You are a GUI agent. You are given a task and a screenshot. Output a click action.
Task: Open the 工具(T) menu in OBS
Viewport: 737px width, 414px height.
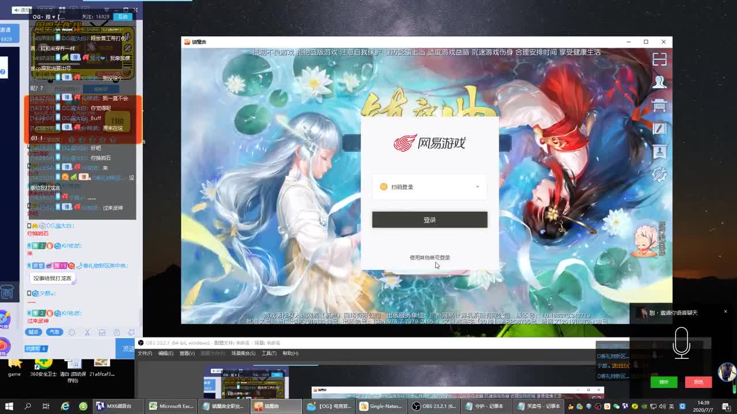[269, 353]
